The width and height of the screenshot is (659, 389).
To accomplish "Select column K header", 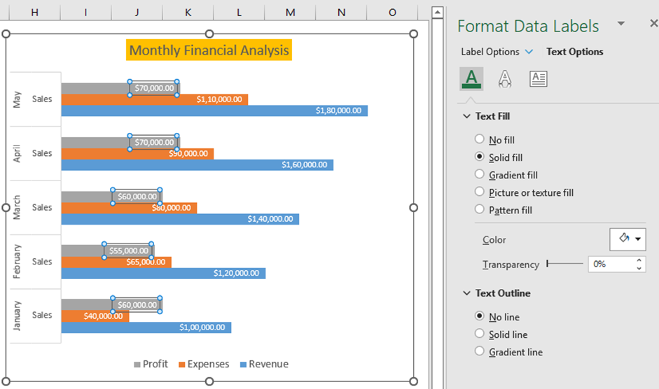I will [x=188, y=12].
